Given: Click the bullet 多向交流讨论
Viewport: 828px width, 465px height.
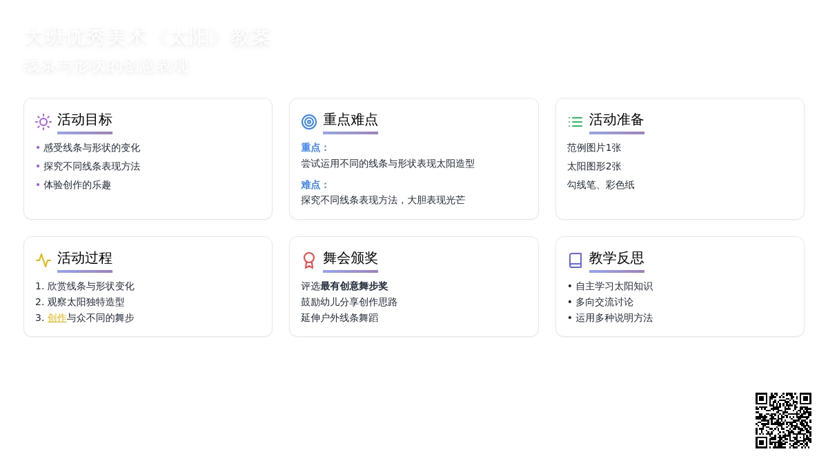Looking at the screenshot, I should [x=604, y=302].
